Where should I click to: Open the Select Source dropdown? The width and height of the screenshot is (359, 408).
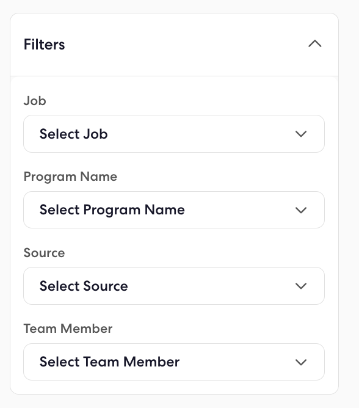coord(174,286)
